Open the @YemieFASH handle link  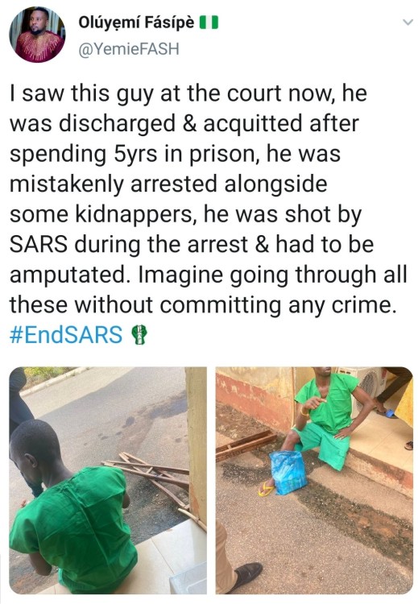coord(129,49)
